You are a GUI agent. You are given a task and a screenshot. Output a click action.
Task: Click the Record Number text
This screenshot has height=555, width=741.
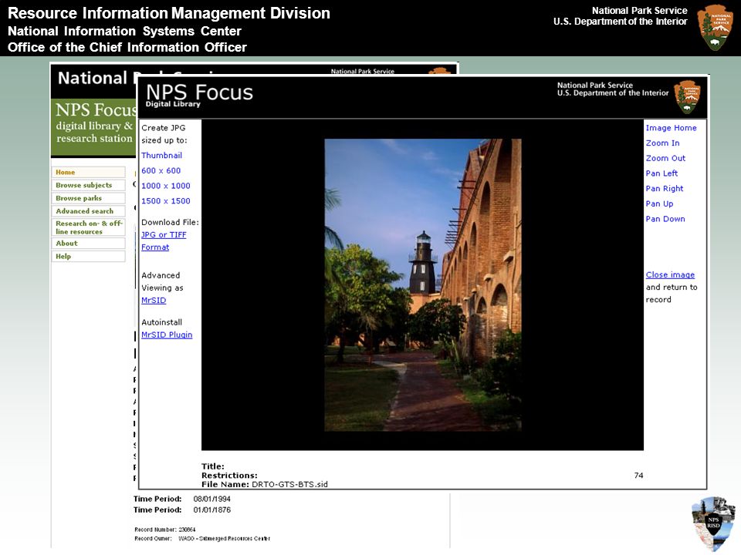(165, 530)
